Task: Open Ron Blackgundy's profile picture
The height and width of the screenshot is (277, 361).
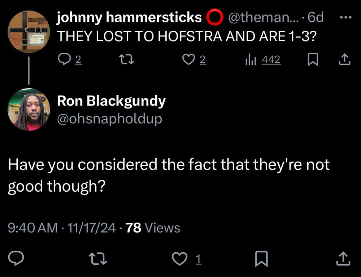Action: (x=28, y=109)
